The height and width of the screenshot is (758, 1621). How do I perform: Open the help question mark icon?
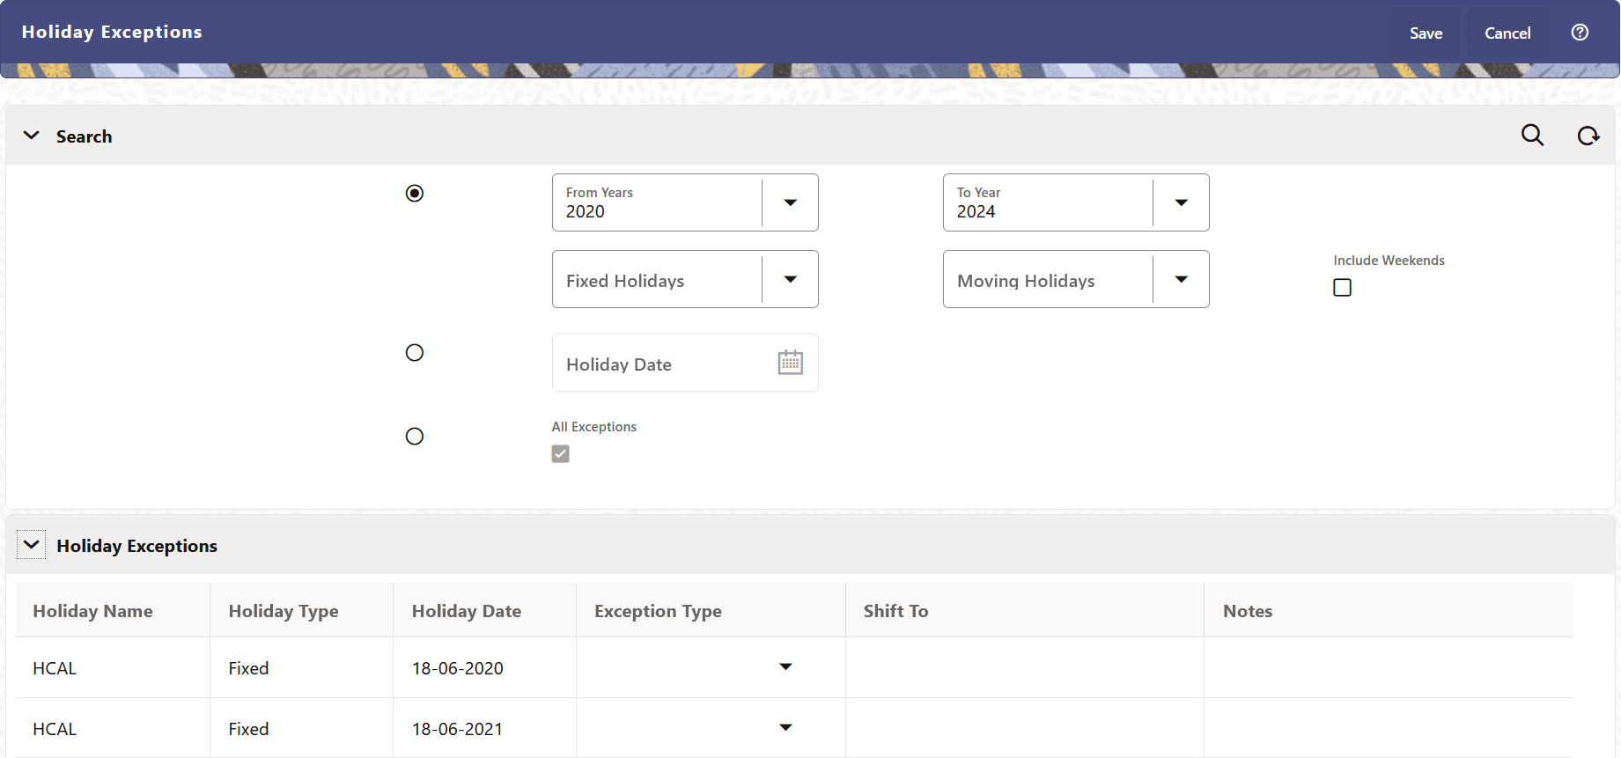[x=1580, y=33]
